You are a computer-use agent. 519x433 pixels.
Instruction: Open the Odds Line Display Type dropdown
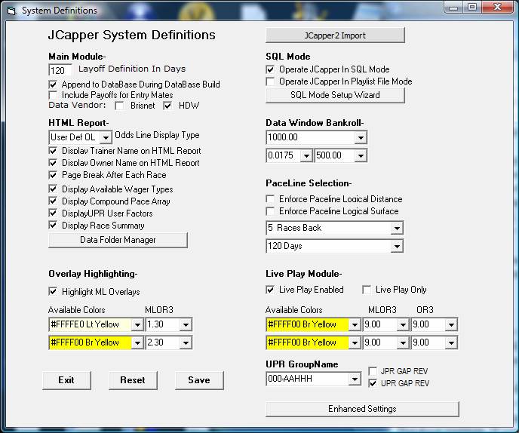click(x=106, y=137)
